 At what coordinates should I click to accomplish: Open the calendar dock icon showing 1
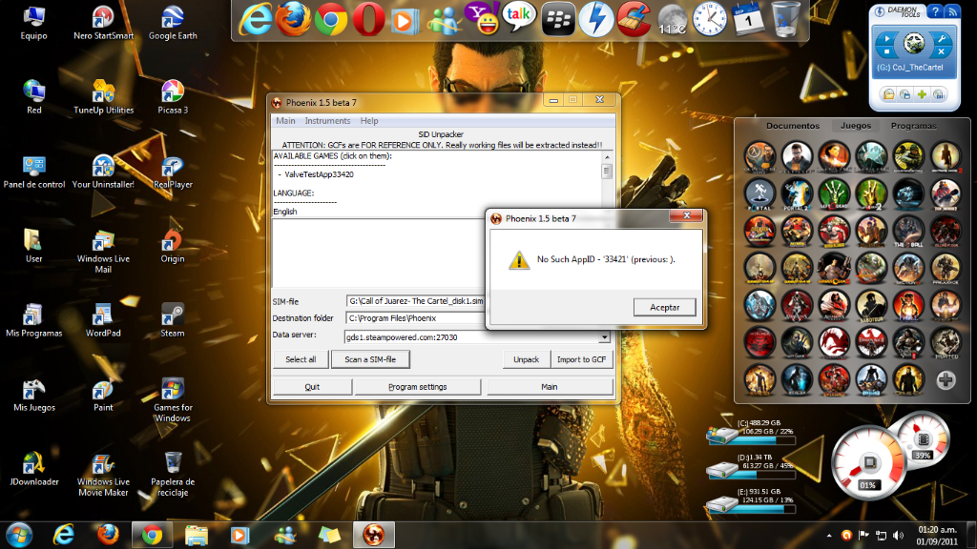click(x=748, y=19)
